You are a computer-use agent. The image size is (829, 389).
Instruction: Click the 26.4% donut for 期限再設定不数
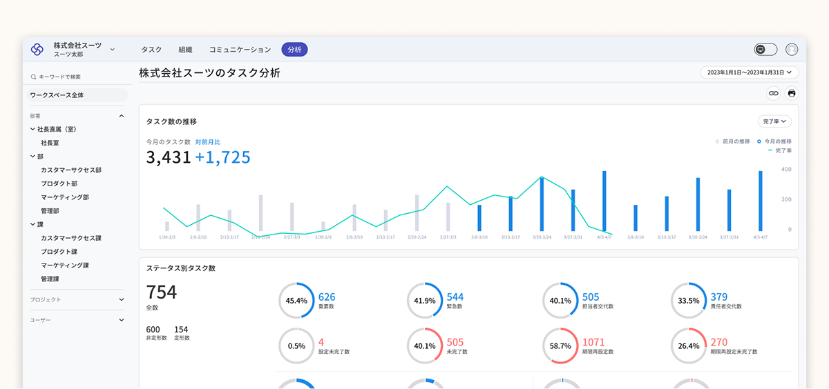tap(689, 346)
